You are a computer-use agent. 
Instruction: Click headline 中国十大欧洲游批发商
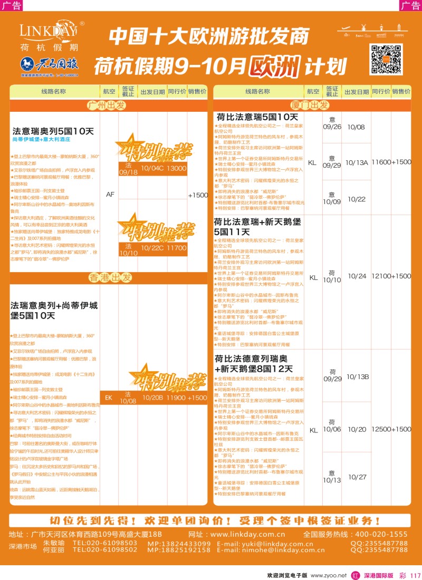pyautogui.click(x=209, y=36)
